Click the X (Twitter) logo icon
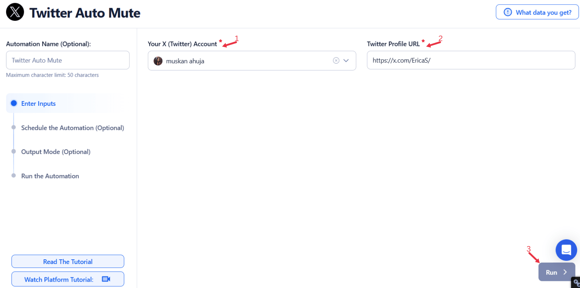580x288 pixels. [x=15, y=12]
